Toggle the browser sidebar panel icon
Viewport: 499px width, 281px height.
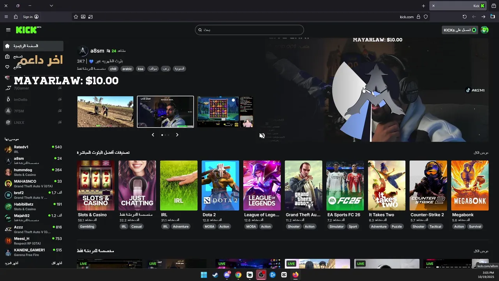click(x=492, y=17)
